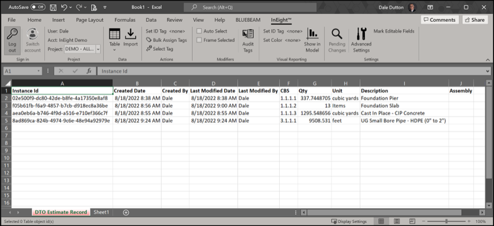
Task: Enable the Auto Select checkbox
Action: pos(199,32)
